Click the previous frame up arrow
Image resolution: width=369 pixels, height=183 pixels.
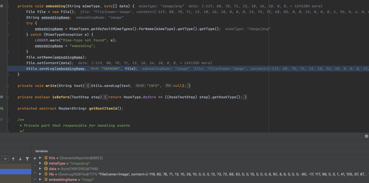[x=13, y=159]
